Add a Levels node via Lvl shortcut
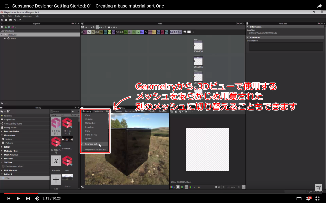Viewport: 326px width, 203px height. coord(138,32)
